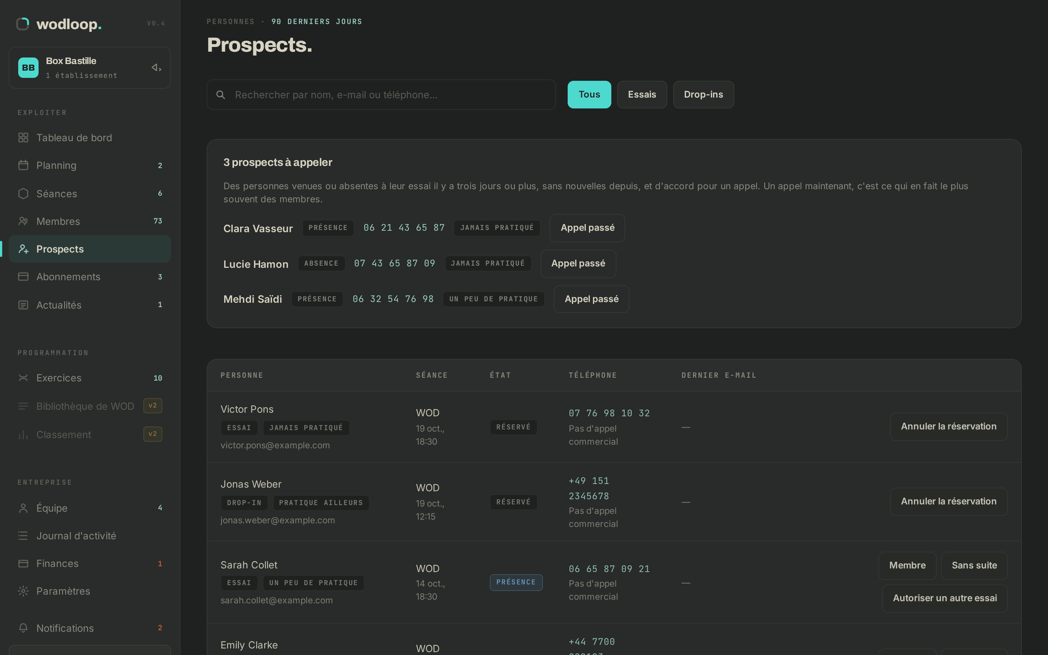Select the Drop-ins filter
1048x655 pixels.
tap(703, 95)
